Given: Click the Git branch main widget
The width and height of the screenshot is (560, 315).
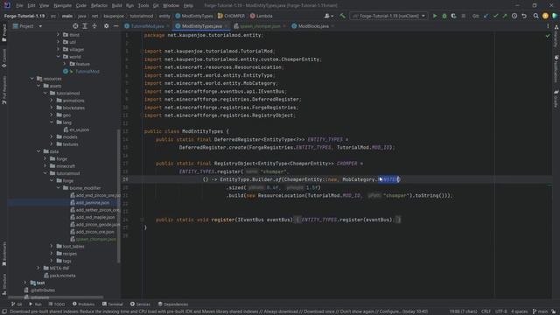Looking at the screenshot, I should pos(540,311).
